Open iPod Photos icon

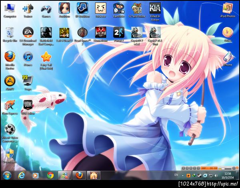click(228, 10)
